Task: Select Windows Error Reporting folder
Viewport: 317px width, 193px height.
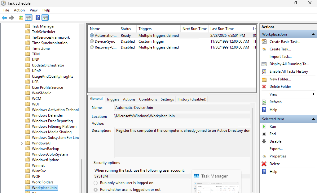Action: pyautogui.click(x=52, y=121)
